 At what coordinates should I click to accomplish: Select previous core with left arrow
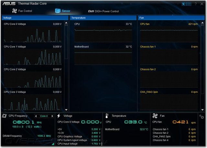coord(36,116)
